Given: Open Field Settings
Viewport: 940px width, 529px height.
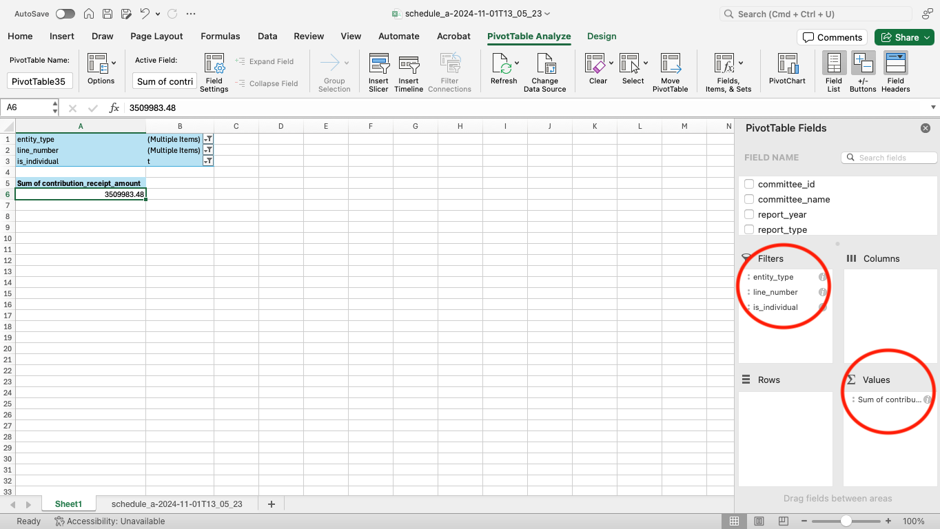Looking at the screenshot, I should 214,73.
